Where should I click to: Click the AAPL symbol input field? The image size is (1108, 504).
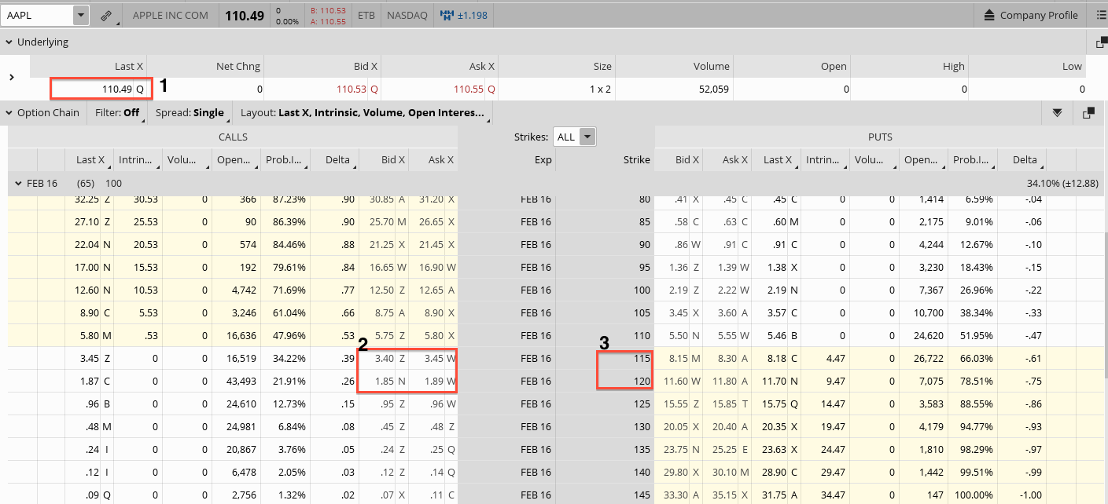[37, 15]
